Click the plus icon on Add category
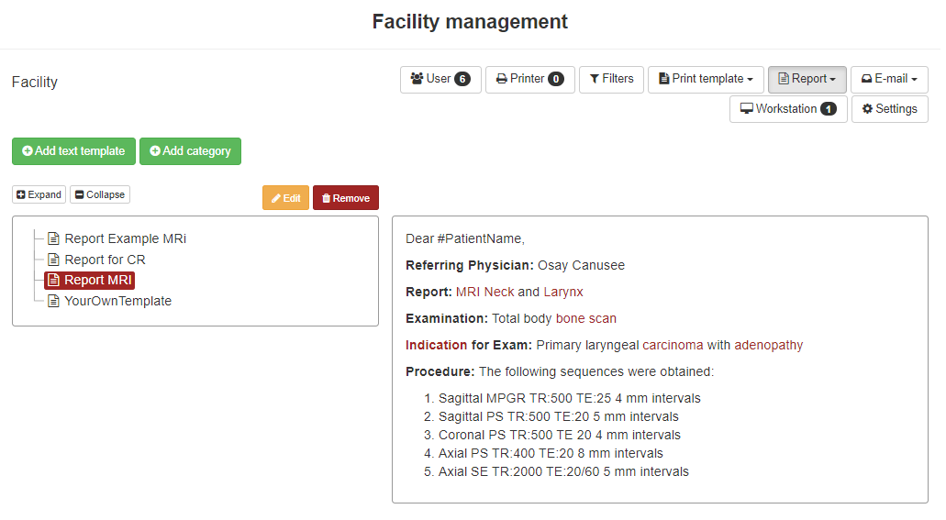Screen dimensions: 946x520 155,150
